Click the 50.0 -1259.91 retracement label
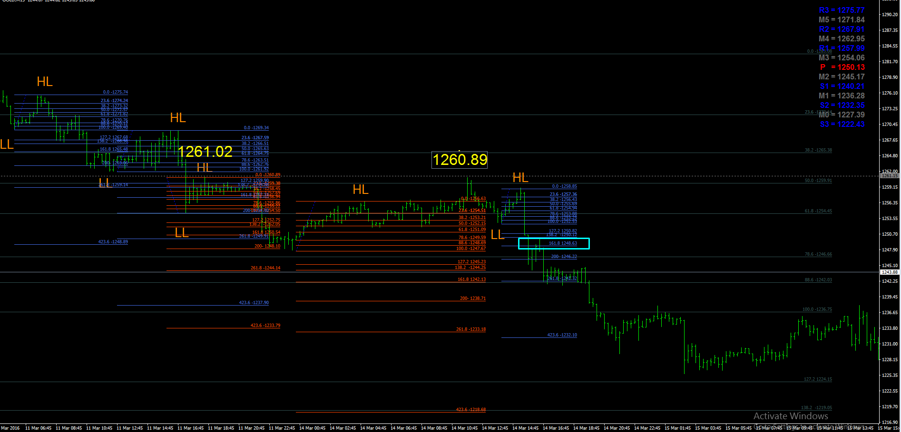This screenshot has height=432, width=901. (819, 181)
